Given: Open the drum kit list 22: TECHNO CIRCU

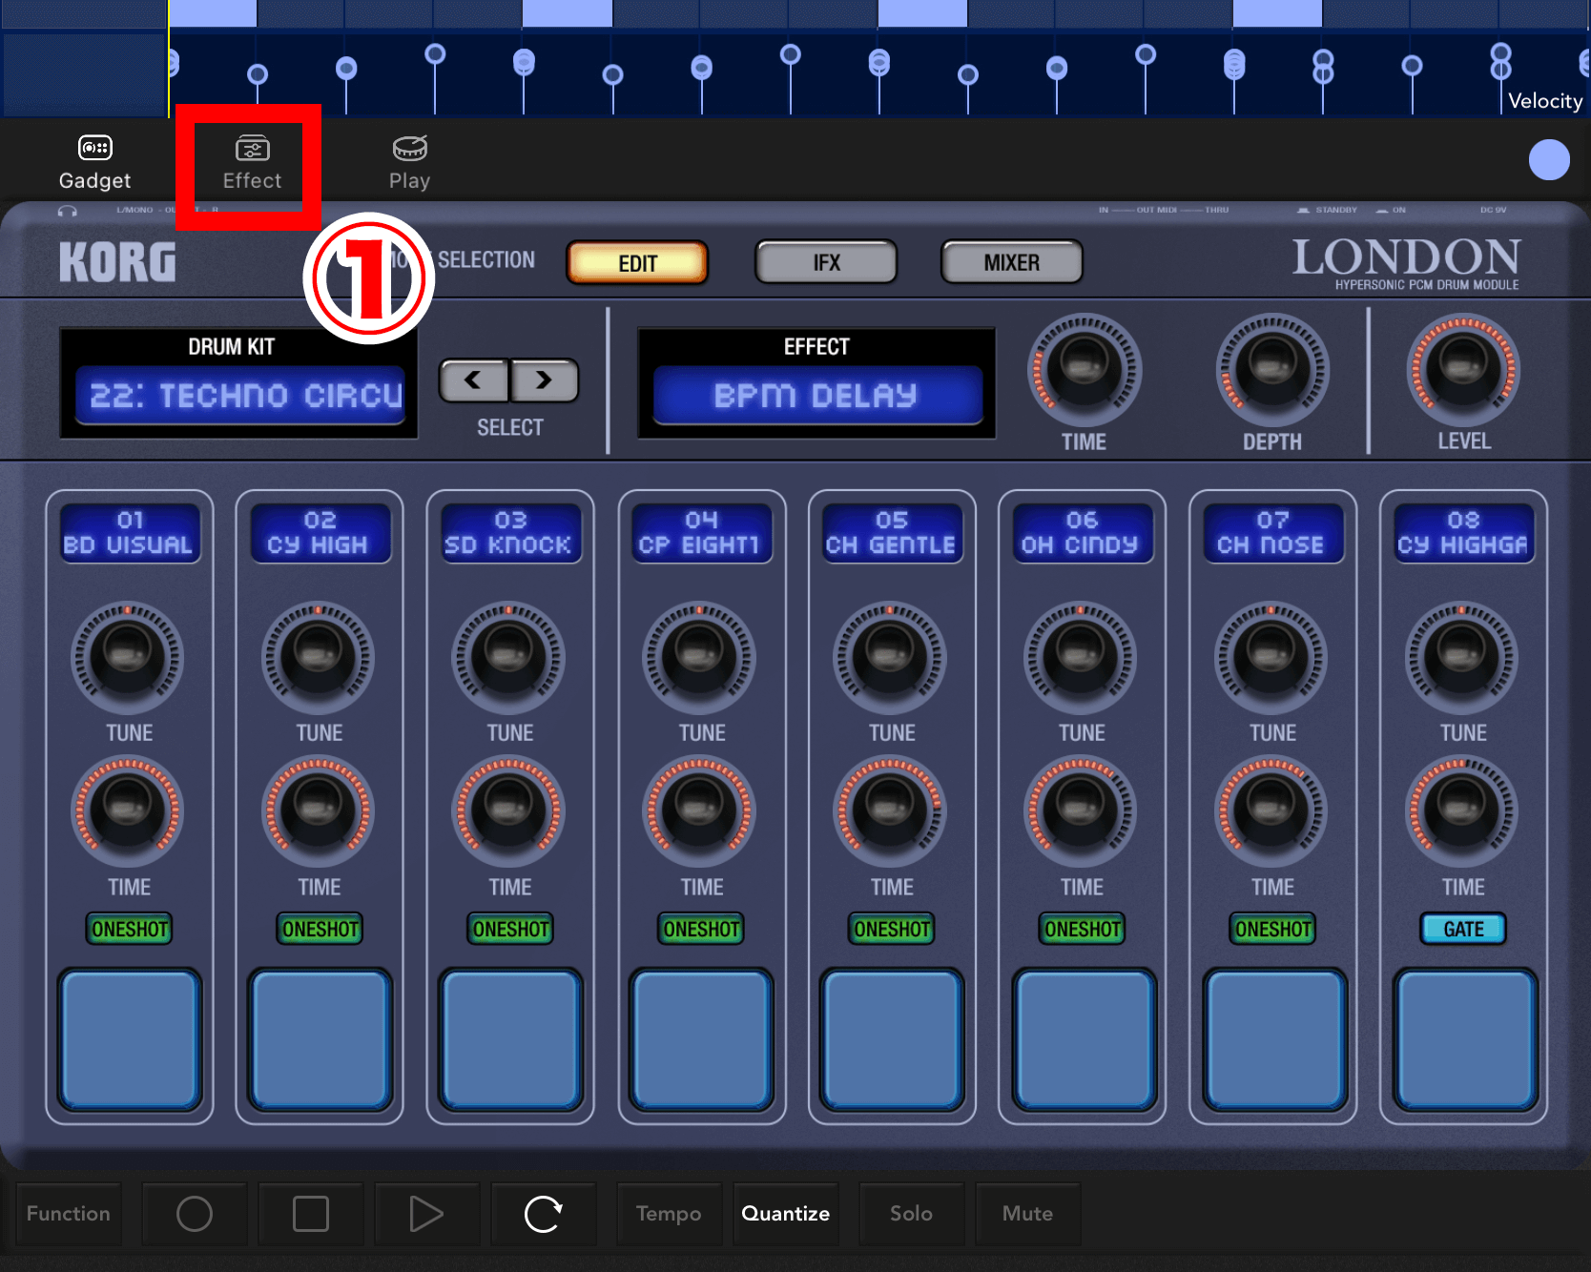Looking at the screenshot, I should 240,395.
